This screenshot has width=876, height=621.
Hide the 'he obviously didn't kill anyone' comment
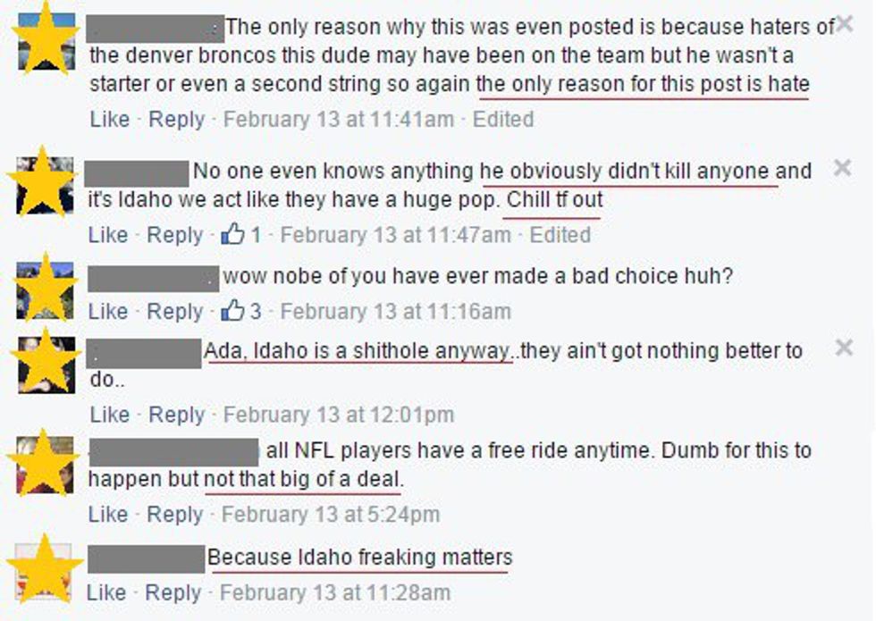pyautogui.click(x=842, y=168)
